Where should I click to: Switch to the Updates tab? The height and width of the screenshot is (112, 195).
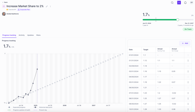31,35
